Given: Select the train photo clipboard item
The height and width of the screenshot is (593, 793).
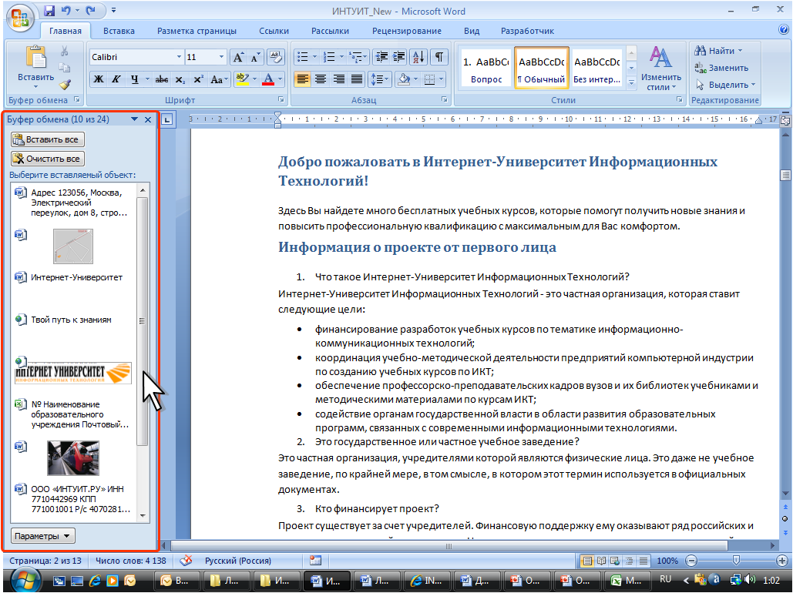Looking at the screenshot, I should pos(73,458).
